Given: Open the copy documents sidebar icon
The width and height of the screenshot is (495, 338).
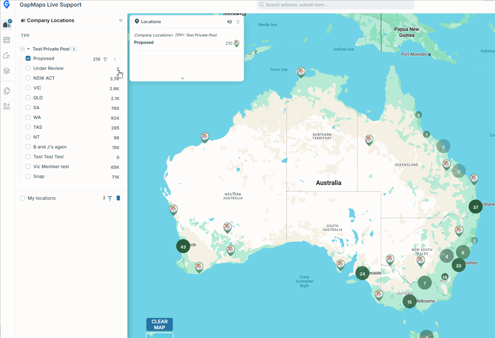Looking at the screenshot, I should 7,91.
